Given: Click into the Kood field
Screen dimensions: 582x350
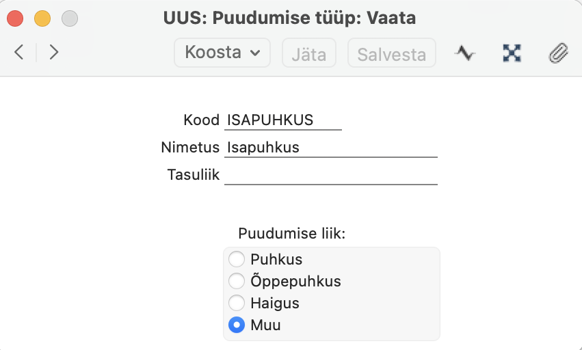Looking at the screenshot, I should pos(283,120).
